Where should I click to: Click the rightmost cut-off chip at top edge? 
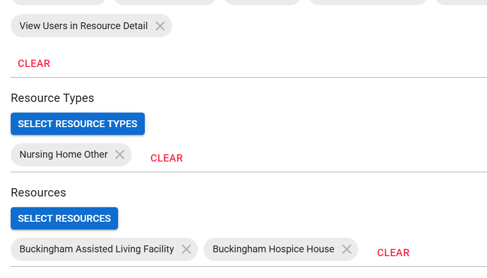pos(462,2)
